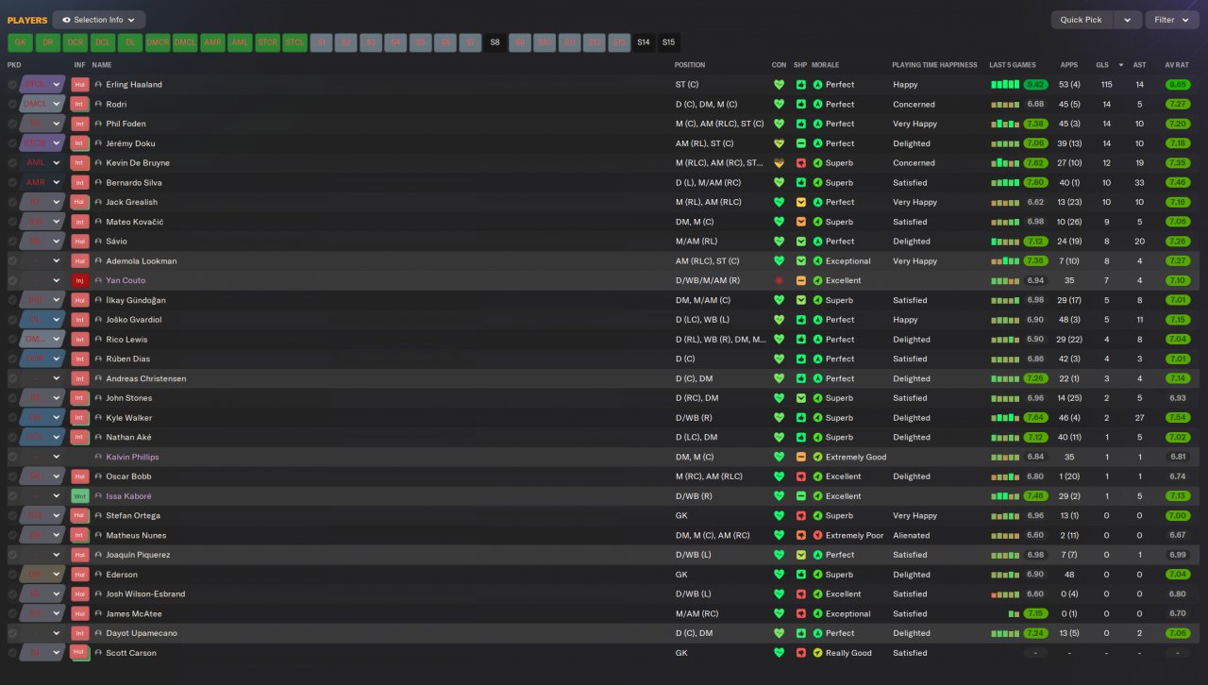Click the Int status badge beside Rodri

coord(80,104)
